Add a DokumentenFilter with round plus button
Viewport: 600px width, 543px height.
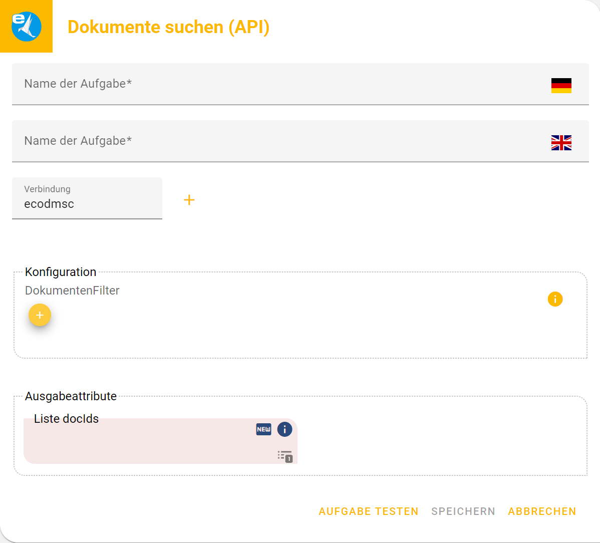click(x=40, y=315)
